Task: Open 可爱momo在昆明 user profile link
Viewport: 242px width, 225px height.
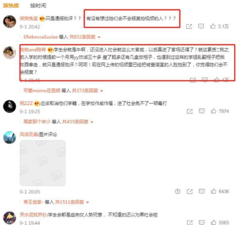Action: (42, 91)
